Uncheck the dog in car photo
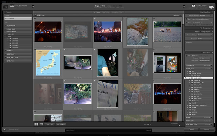 tap(95, 49)
